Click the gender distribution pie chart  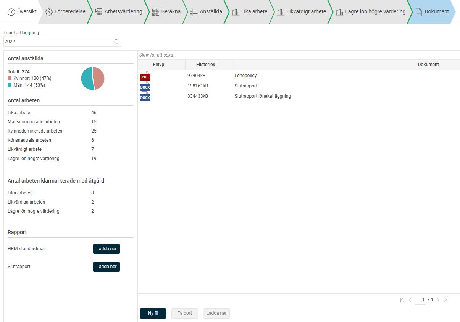pos(93,79)
